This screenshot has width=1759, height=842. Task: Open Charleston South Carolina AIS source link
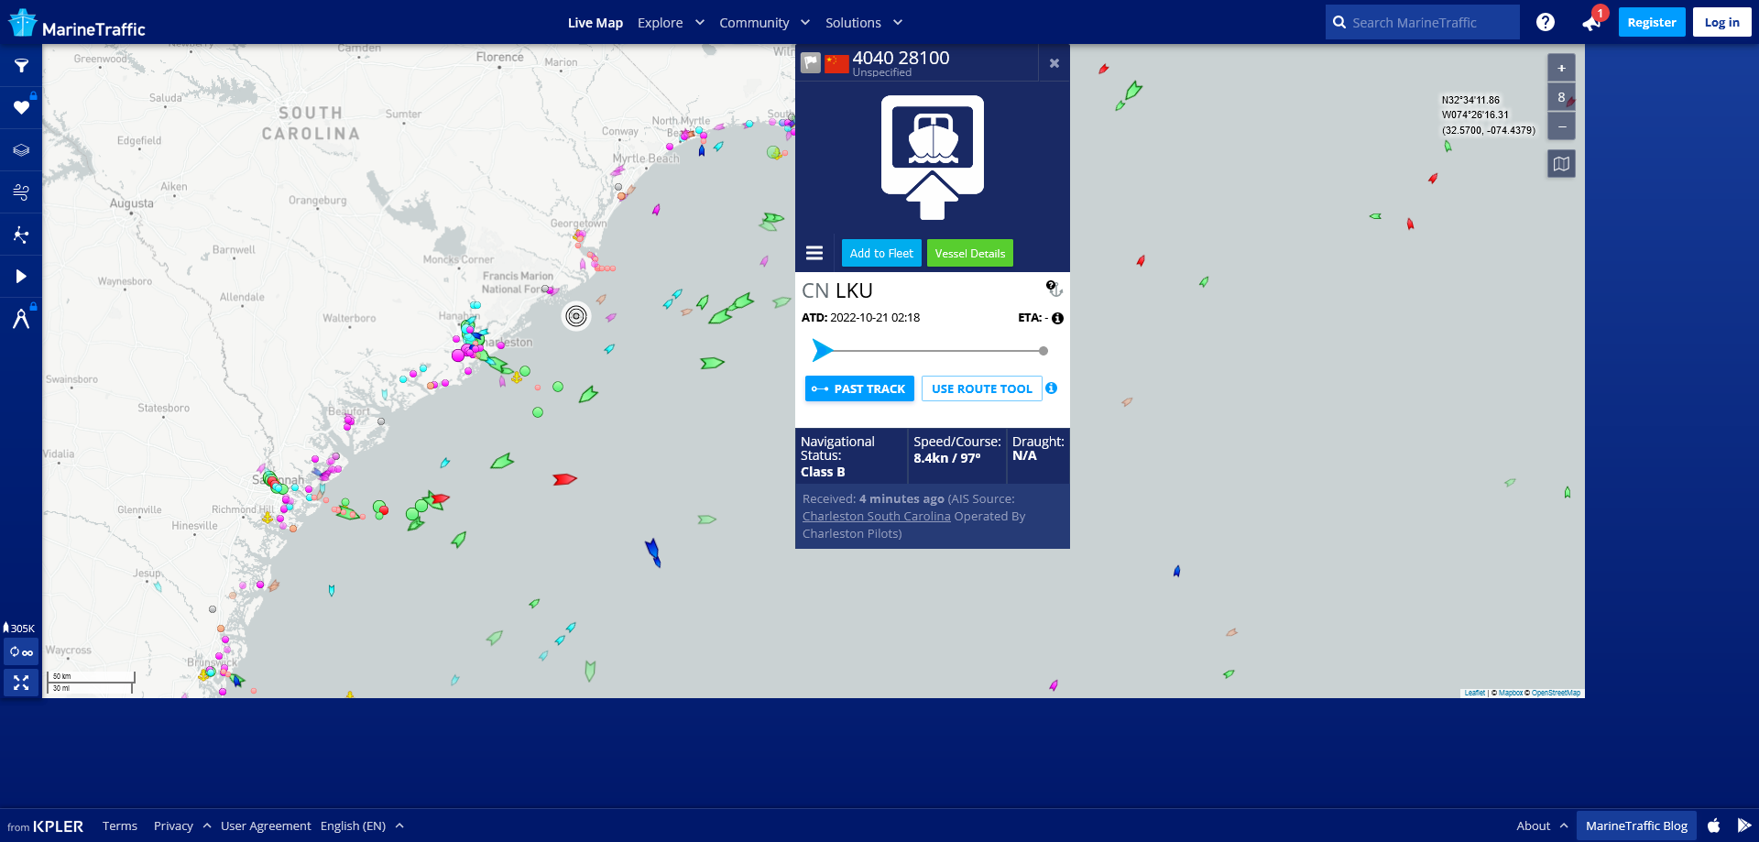click(877, 516)
